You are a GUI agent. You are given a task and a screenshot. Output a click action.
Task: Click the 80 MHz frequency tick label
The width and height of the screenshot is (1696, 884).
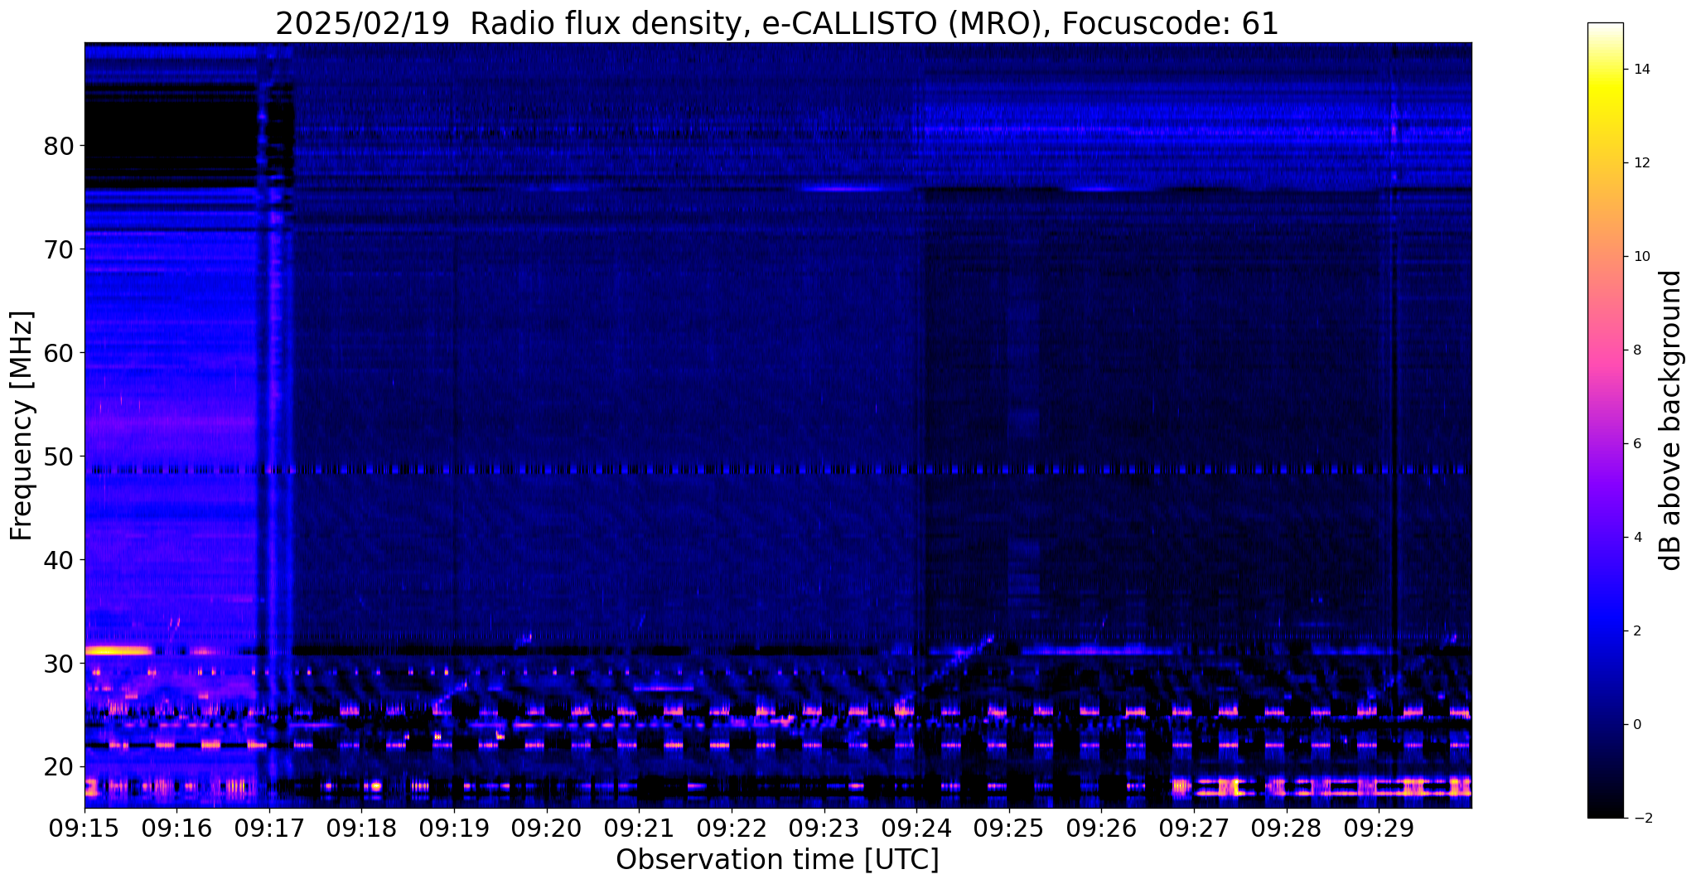pyautogui.click(x=58, y=146)
